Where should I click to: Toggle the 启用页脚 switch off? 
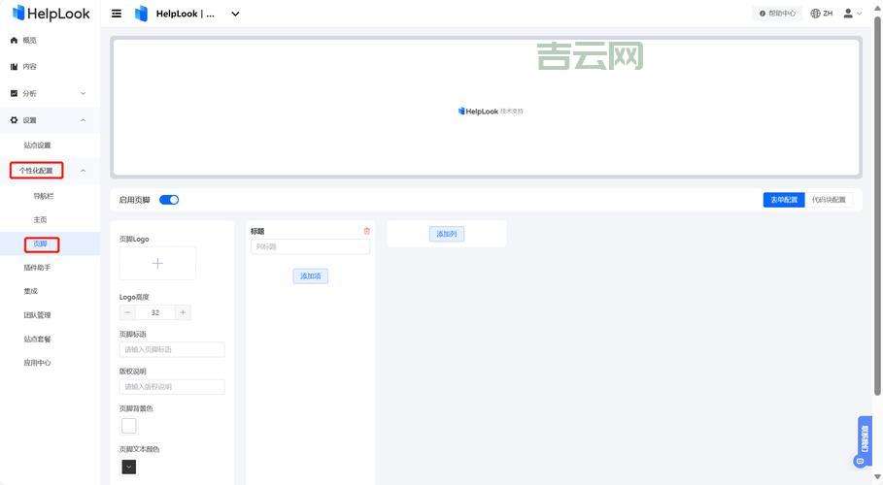click(x=169, y=200)
